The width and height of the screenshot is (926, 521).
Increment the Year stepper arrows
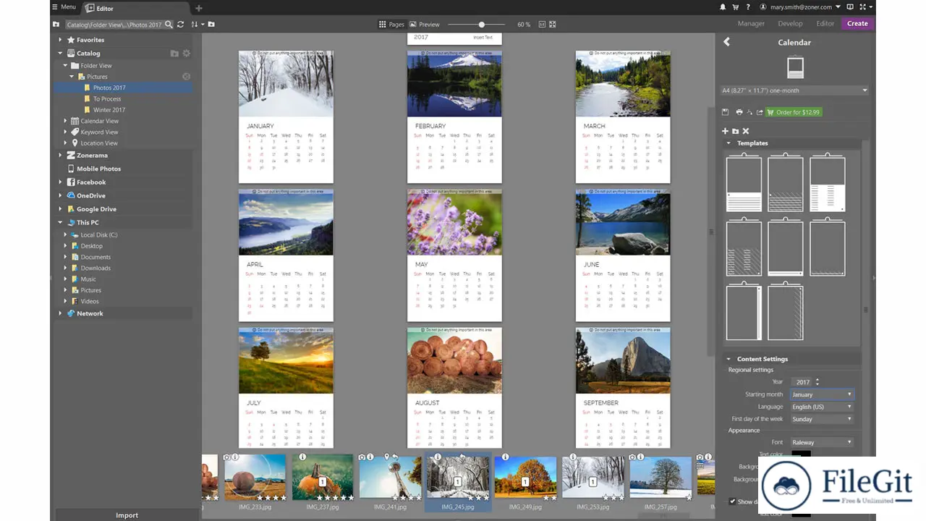(x=817, y=381)
